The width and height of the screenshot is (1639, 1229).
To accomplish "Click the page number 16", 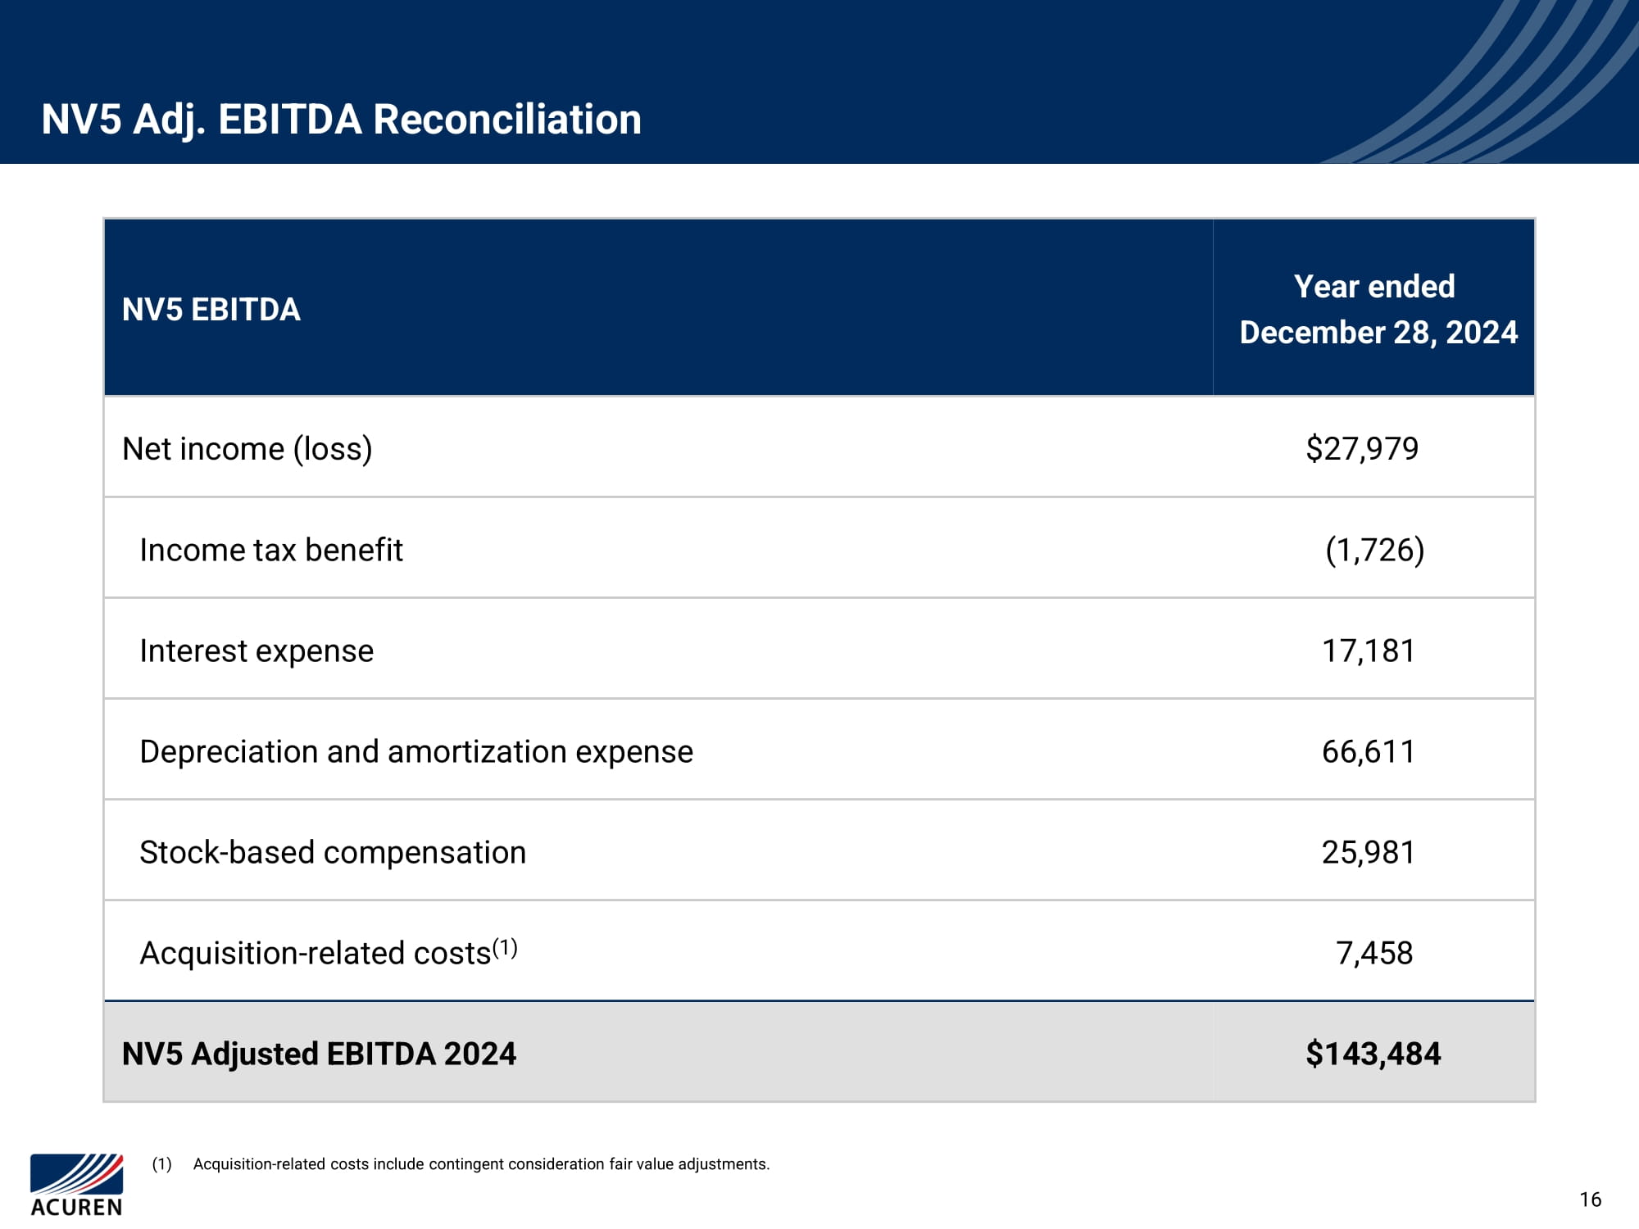I will click(1590, 1200).
